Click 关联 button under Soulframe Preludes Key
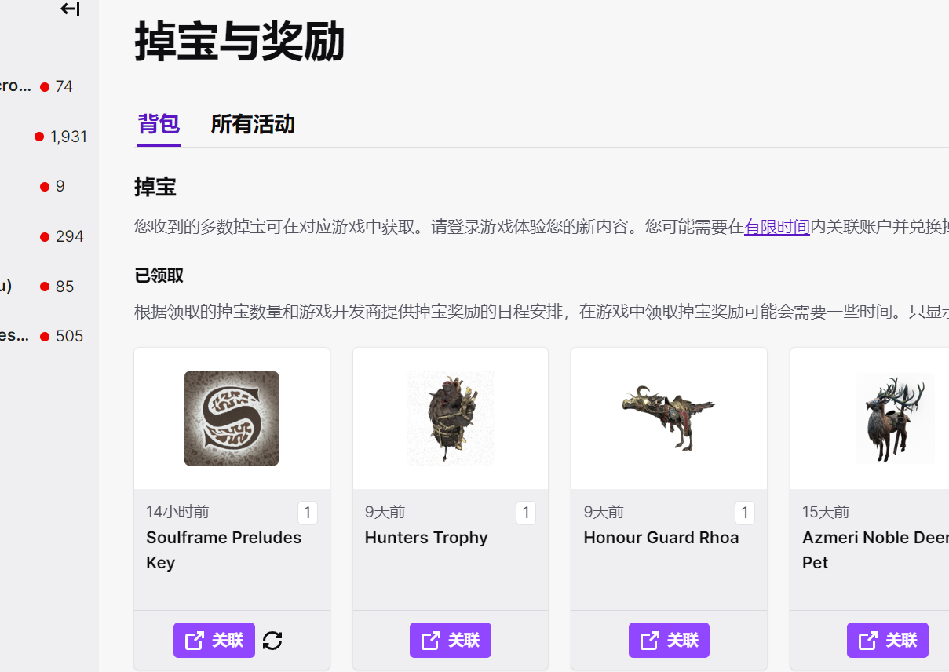This screenshot has height=672, width=949. [x=214, y=641]
